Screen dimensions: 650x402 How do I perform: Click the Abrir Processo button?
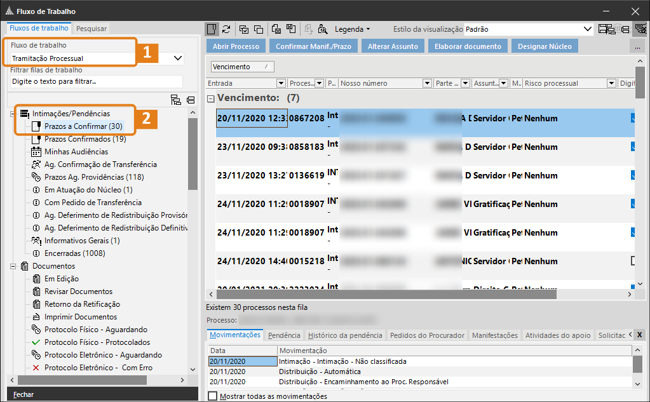coord(236,46)
